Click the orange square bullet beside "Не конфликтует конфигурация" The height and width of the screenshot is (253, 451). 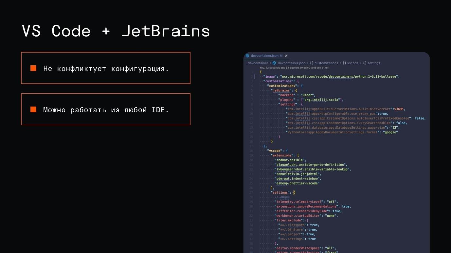tap(33, 68)
